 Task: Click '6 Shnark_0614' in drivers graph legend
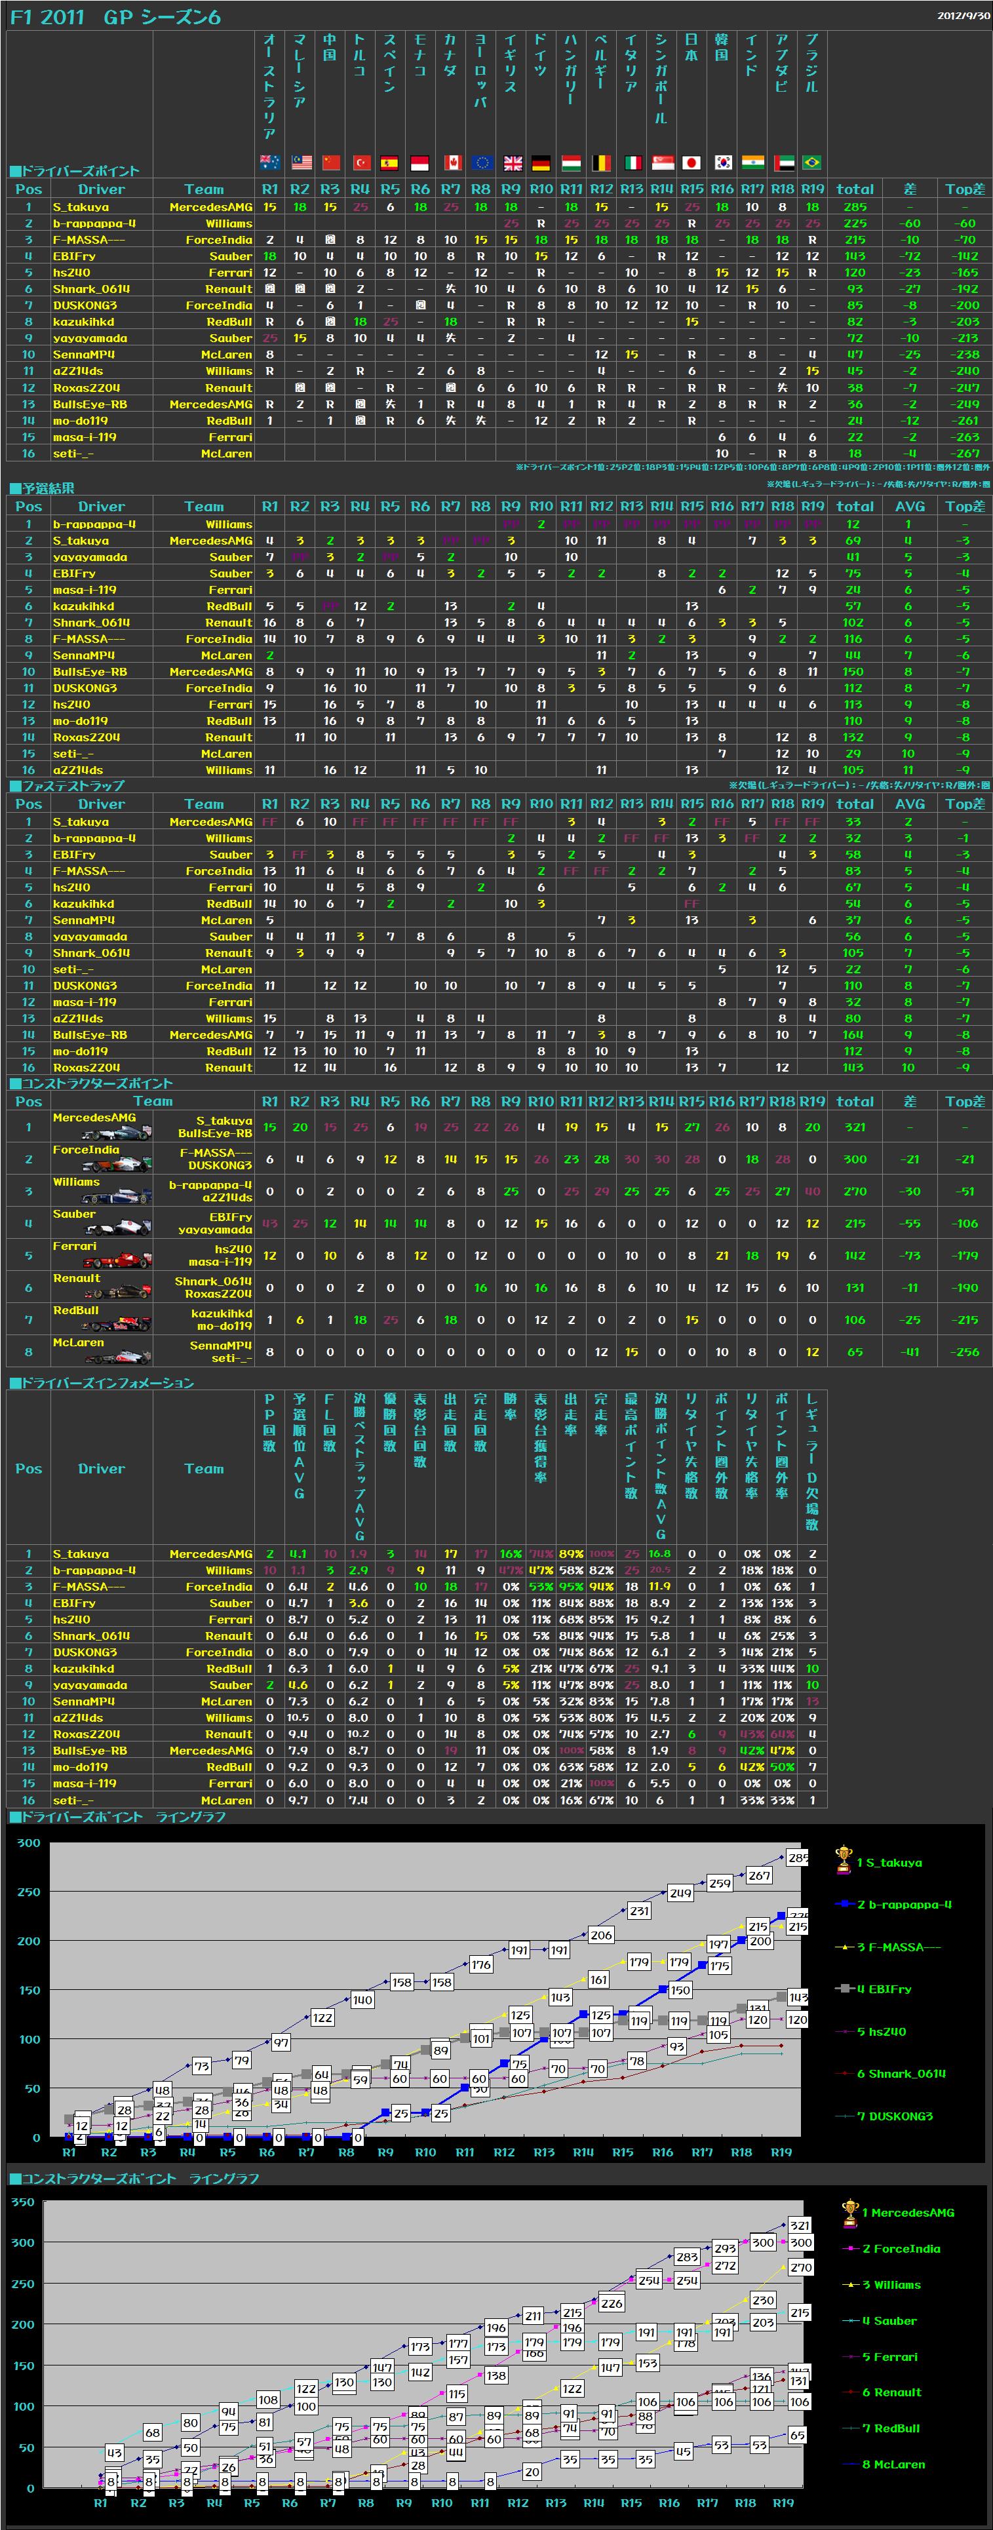901,2073
